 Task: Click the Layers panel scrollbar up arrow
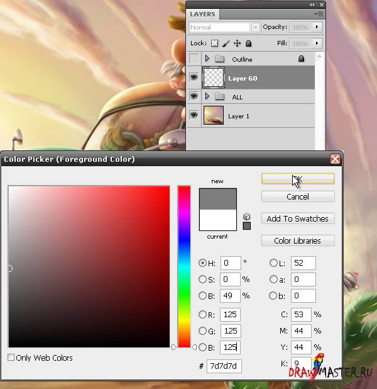pos(320,57)
